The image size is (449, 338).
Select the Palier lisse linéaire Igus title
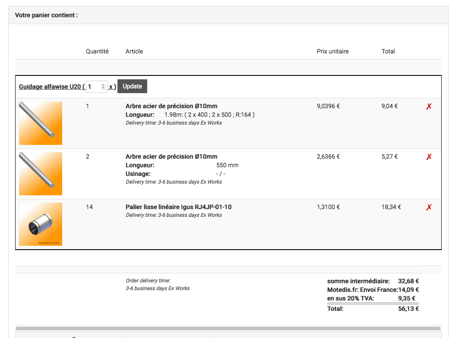click(x=178, y=207)
